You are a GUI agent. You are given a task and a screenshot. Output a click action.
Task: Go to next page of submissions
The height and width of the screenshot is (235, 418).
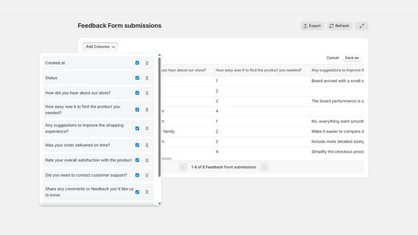tap(264, 167)
